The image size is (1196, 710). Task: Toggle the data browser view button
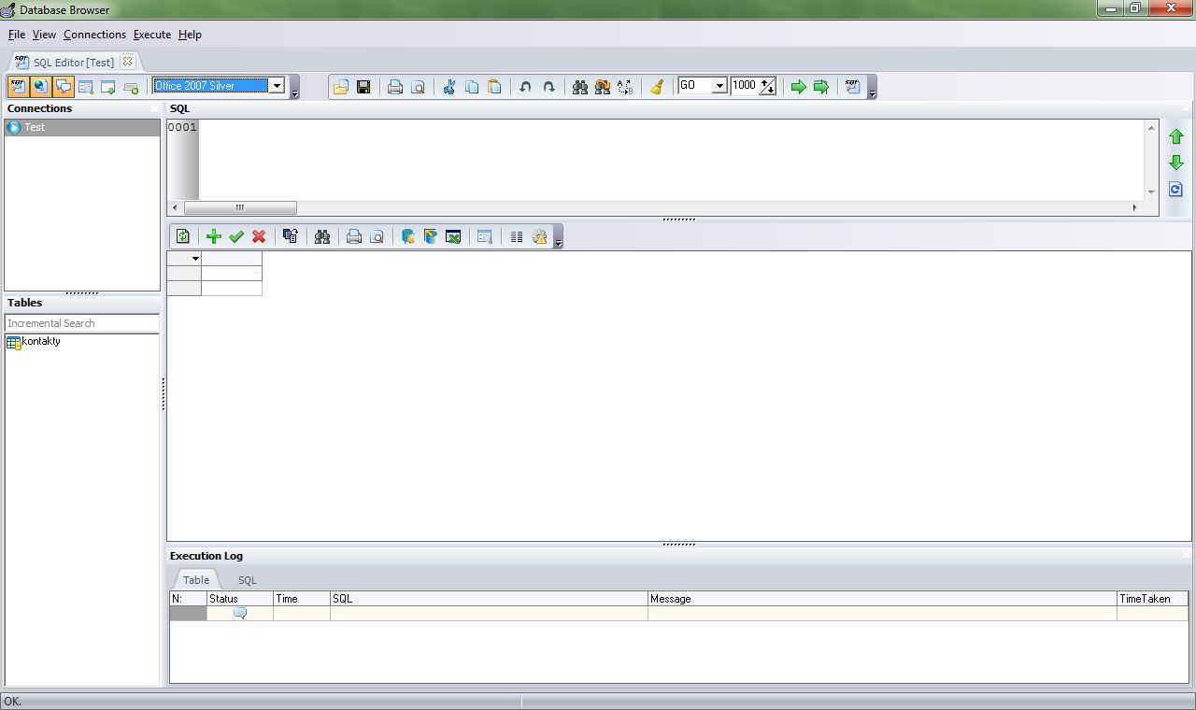[x=39, y=86]
